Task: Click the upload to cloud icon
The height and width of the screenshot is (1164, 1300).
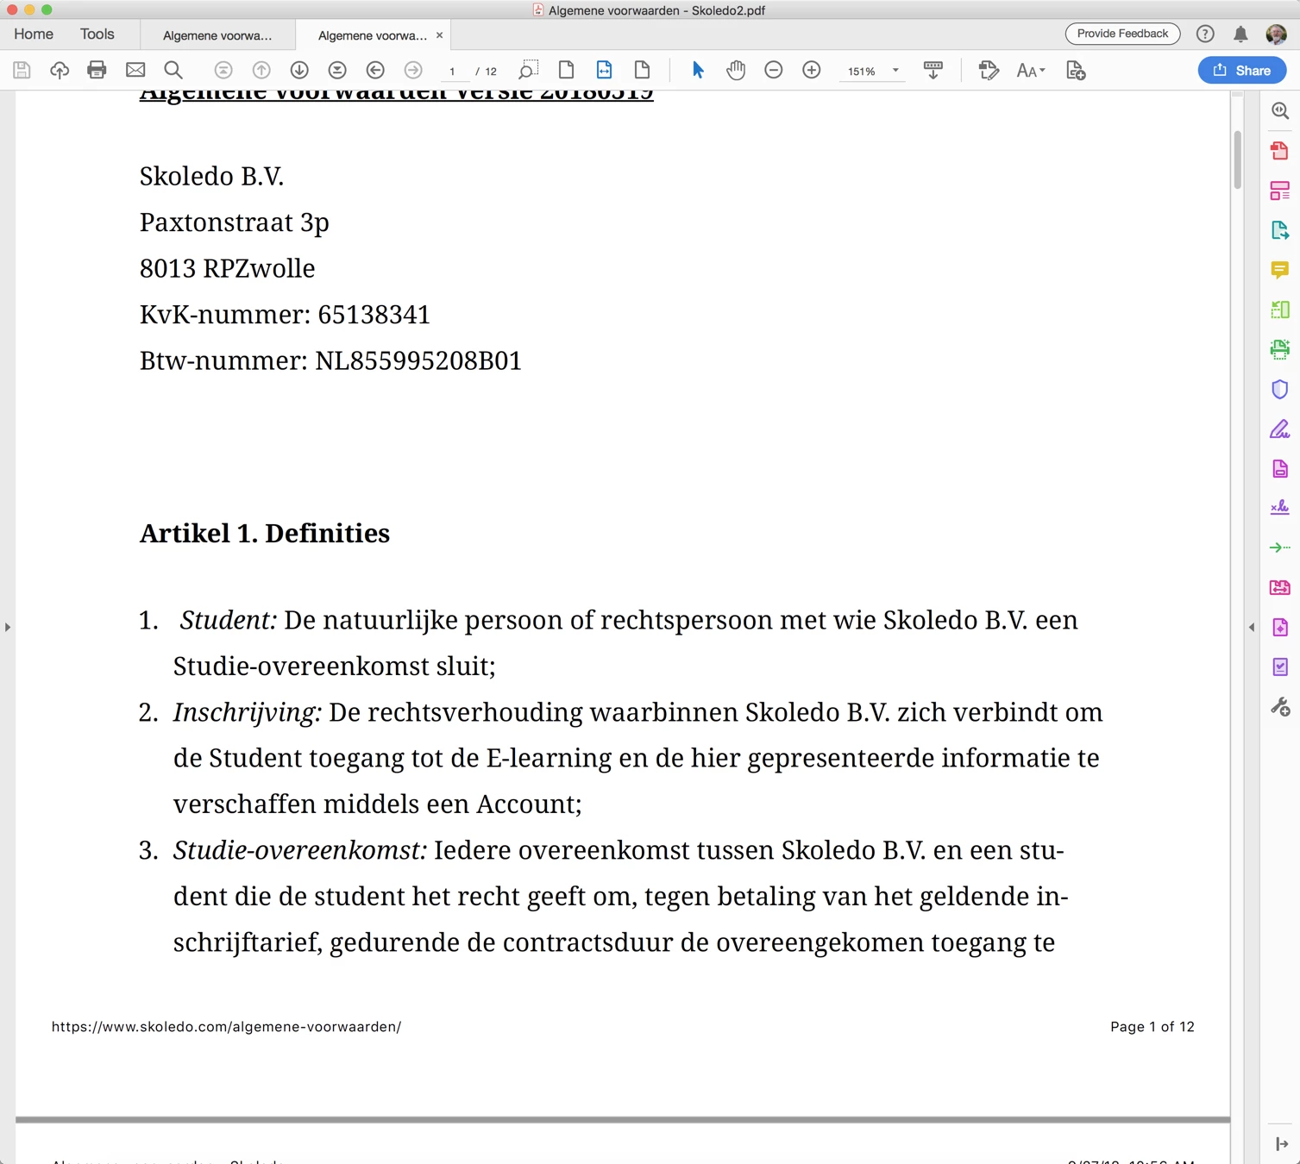Action: click(x=60, y=70)
